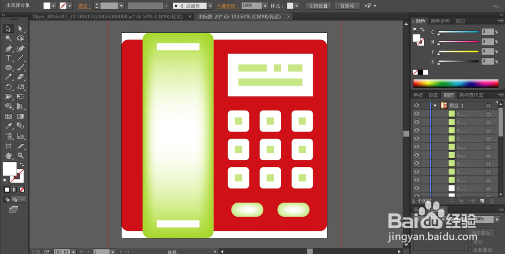Switch to the 描边 panel tab
The width and height of the screenshot is (505, 254).
point(460,21)
